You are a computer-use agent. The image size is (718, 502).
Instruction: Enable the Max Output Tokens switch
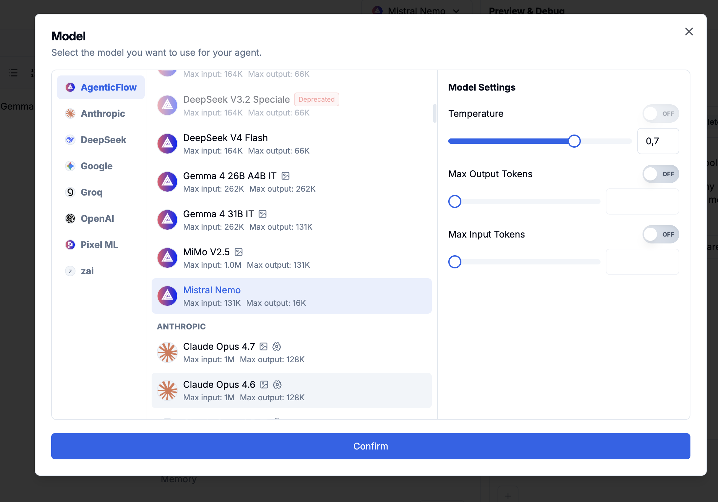[x=661, y=174]
